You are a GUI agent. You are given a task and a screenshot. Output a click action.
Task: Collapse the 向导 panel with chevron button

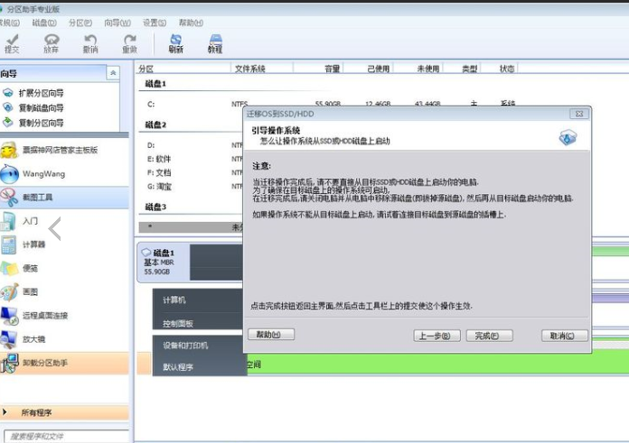coord(113,73)
